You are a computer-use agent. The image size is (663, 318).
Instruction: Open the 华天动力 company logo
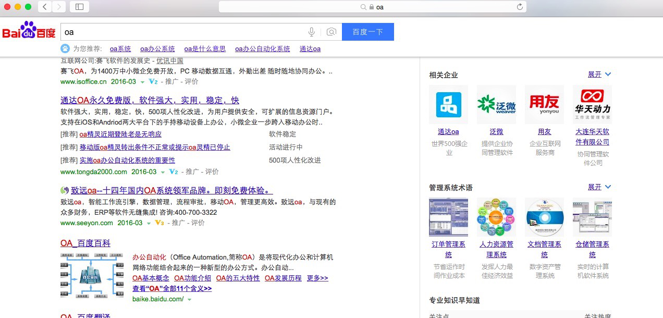pos(592,104)
